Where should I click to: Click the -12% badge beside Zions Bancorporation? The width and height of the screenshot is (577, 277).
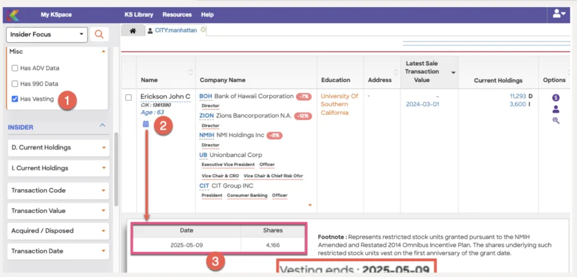coord(304,116)
